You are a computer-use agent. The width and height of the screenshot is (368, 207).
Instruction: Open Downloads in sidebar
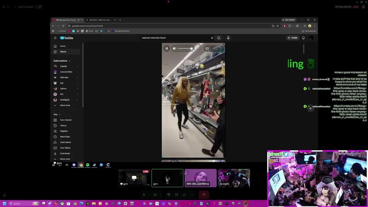(66, 154)
